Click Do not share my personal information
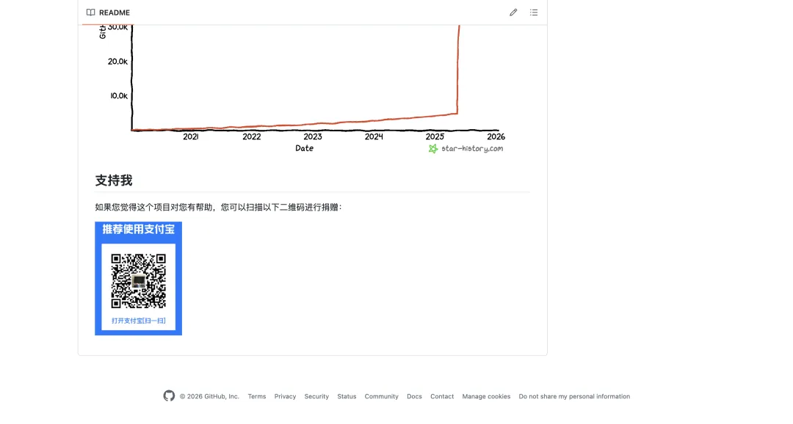Image resolution: width=793 pixels, height=424 pixels. pos(574,396)
